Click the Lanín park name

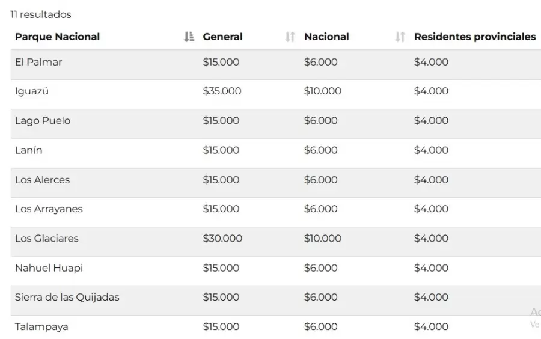[29, 150]
